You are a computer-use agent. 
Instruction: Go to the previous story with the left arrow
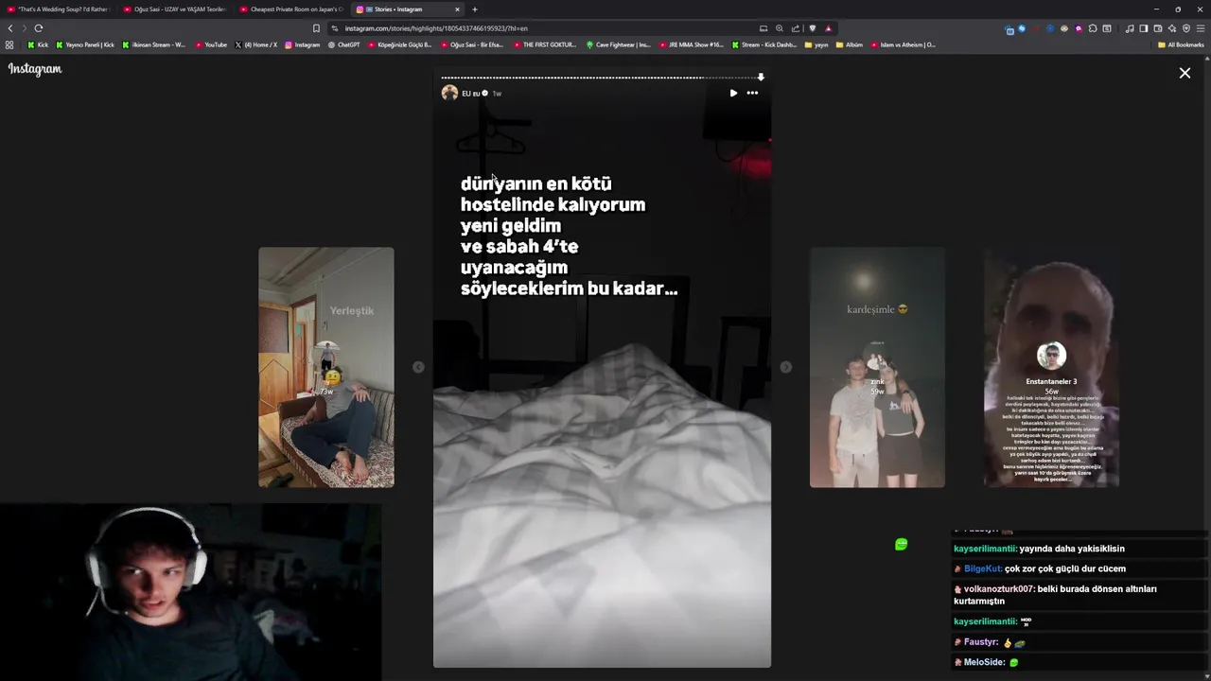418,367
